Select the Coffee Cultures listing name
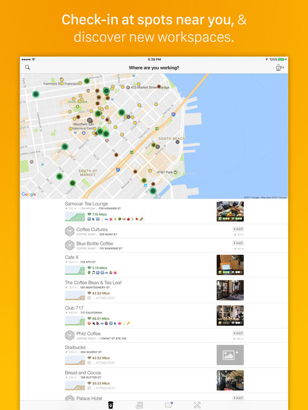 (x=92, y=230)
